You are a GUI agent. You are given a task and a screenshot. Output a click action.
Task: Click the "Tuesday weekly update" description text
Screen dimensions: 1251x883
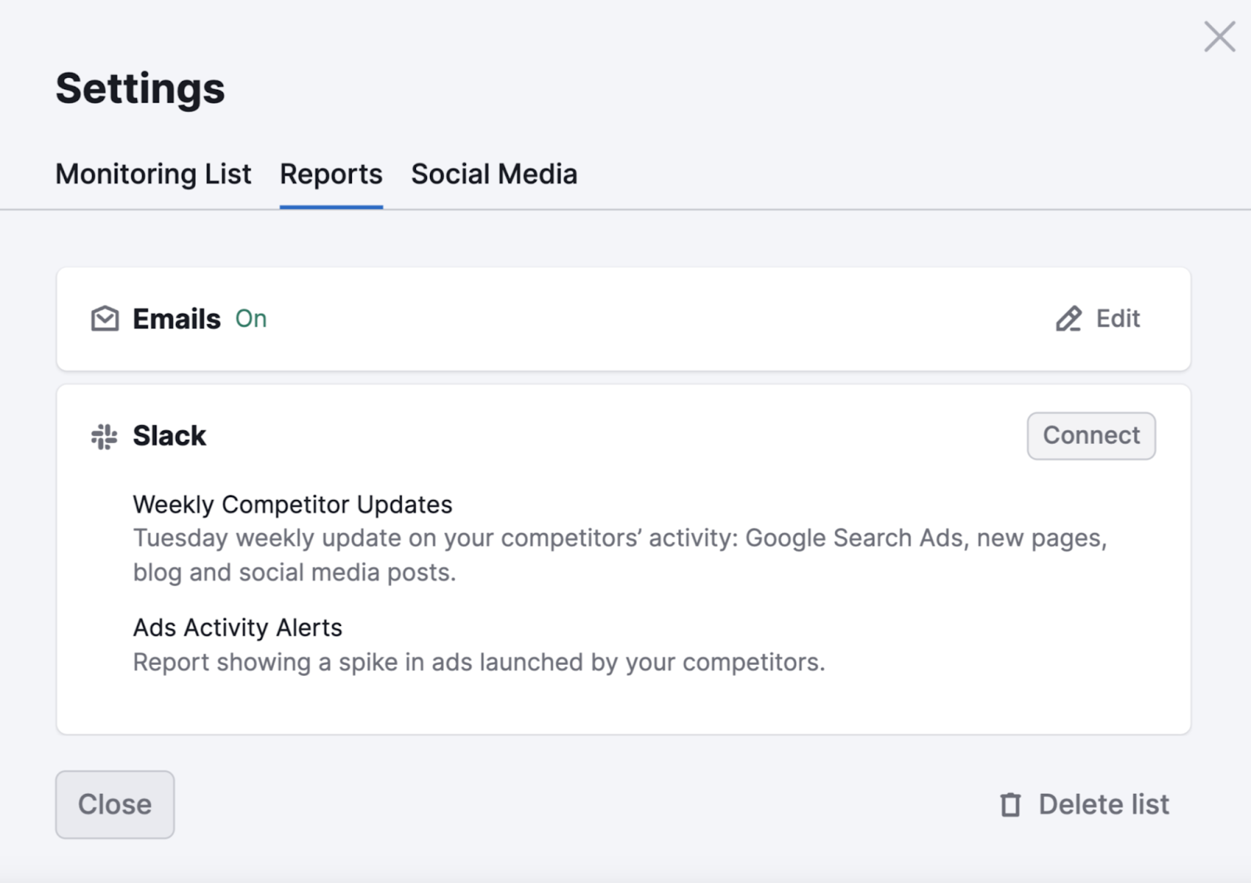pyautogui.click(x=620, y=555)
